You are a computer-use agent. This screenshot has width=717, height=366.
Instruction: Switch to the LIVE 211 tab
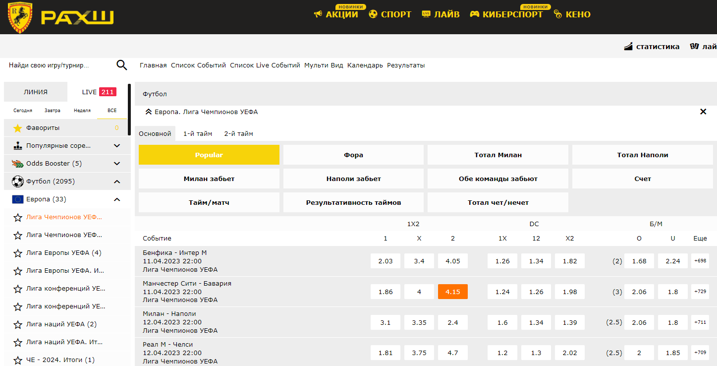pos(99,92)
